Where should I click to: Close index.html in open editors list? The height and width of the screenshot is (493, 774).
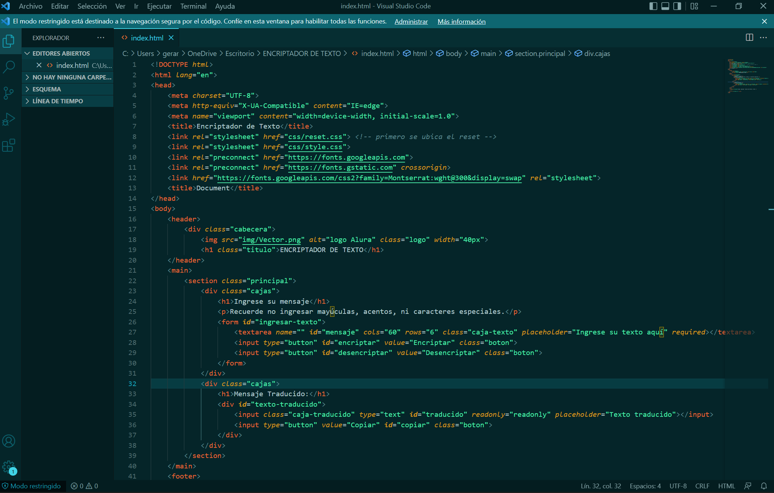point(39,65)
